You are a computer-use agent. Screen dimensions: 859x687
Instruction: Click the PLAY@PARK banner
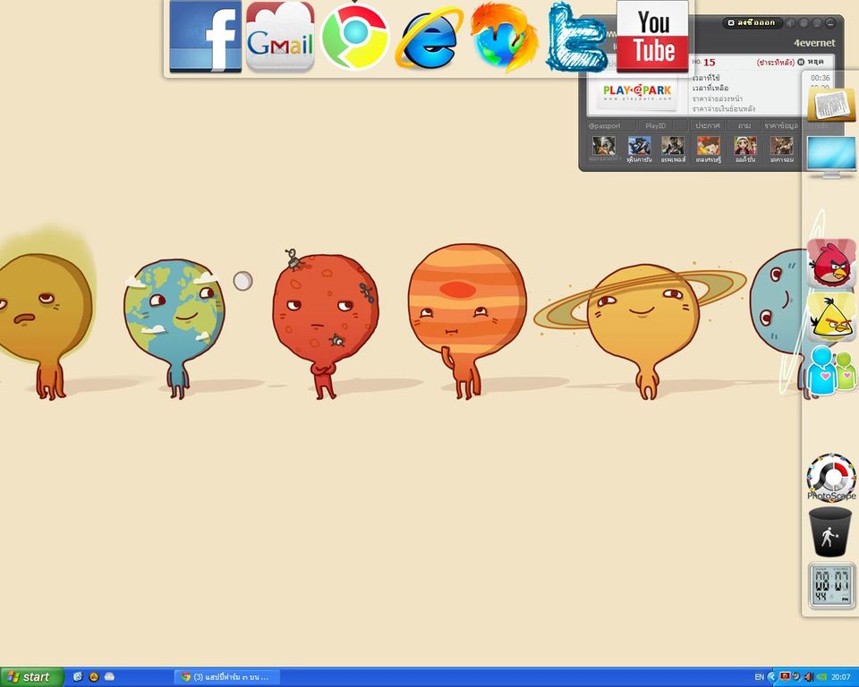pyautogui.click(x=637, y=91)
